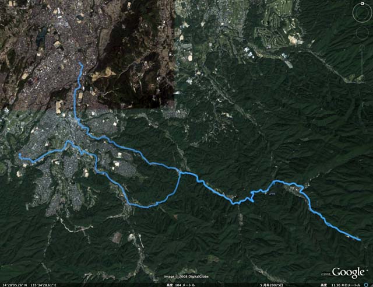The image size is (373, 287).
Task: Click the outer compass rotation ring
Action: pyautogui.click(x=363, y=13)
